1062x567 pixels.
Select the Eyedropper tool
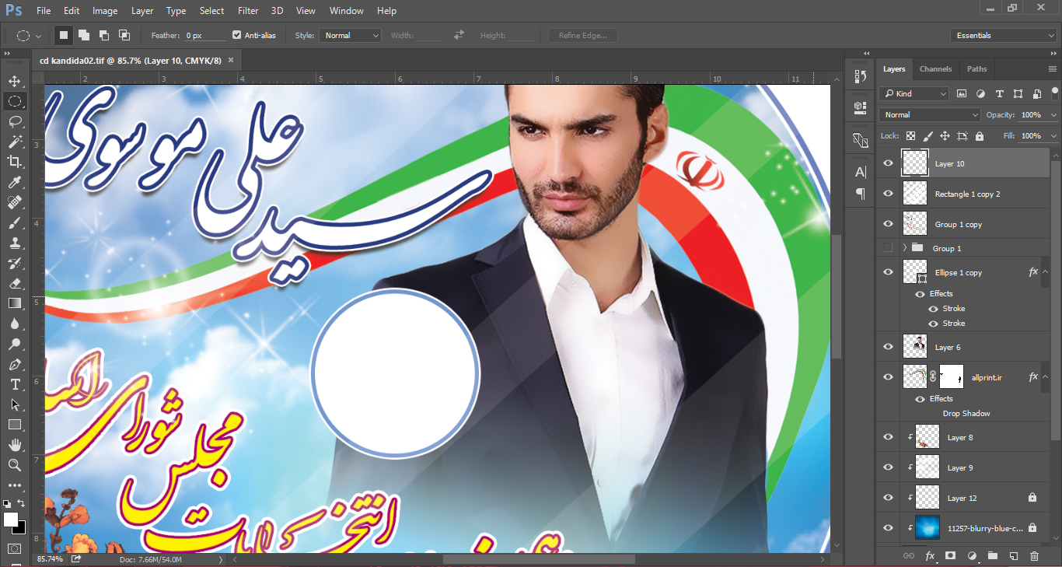tap(15, 182)
